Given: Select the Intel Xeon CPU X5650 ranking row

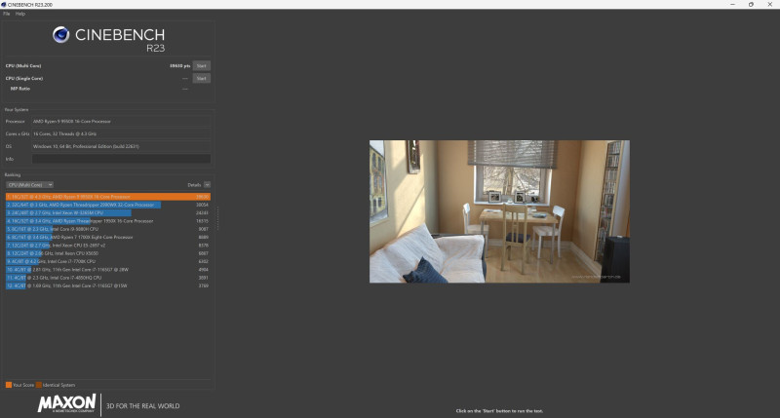Looking at the screenshot, I should point(108,253).
